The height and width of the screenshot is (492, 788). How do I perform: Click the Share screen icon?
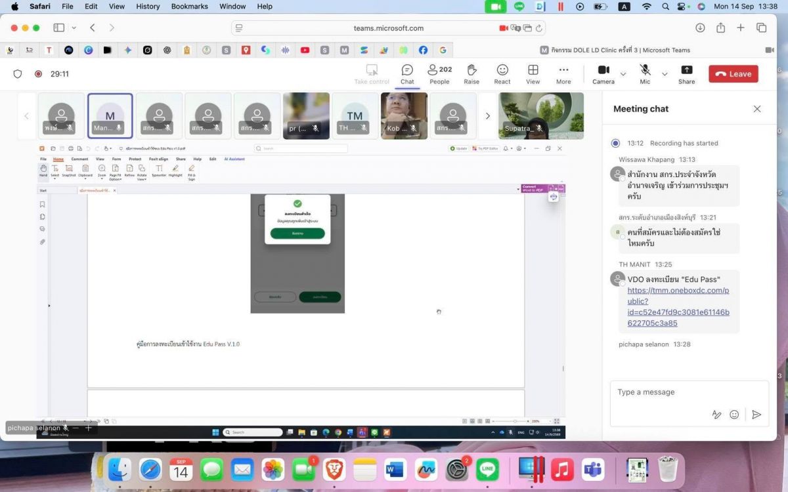tap(686, 74)
